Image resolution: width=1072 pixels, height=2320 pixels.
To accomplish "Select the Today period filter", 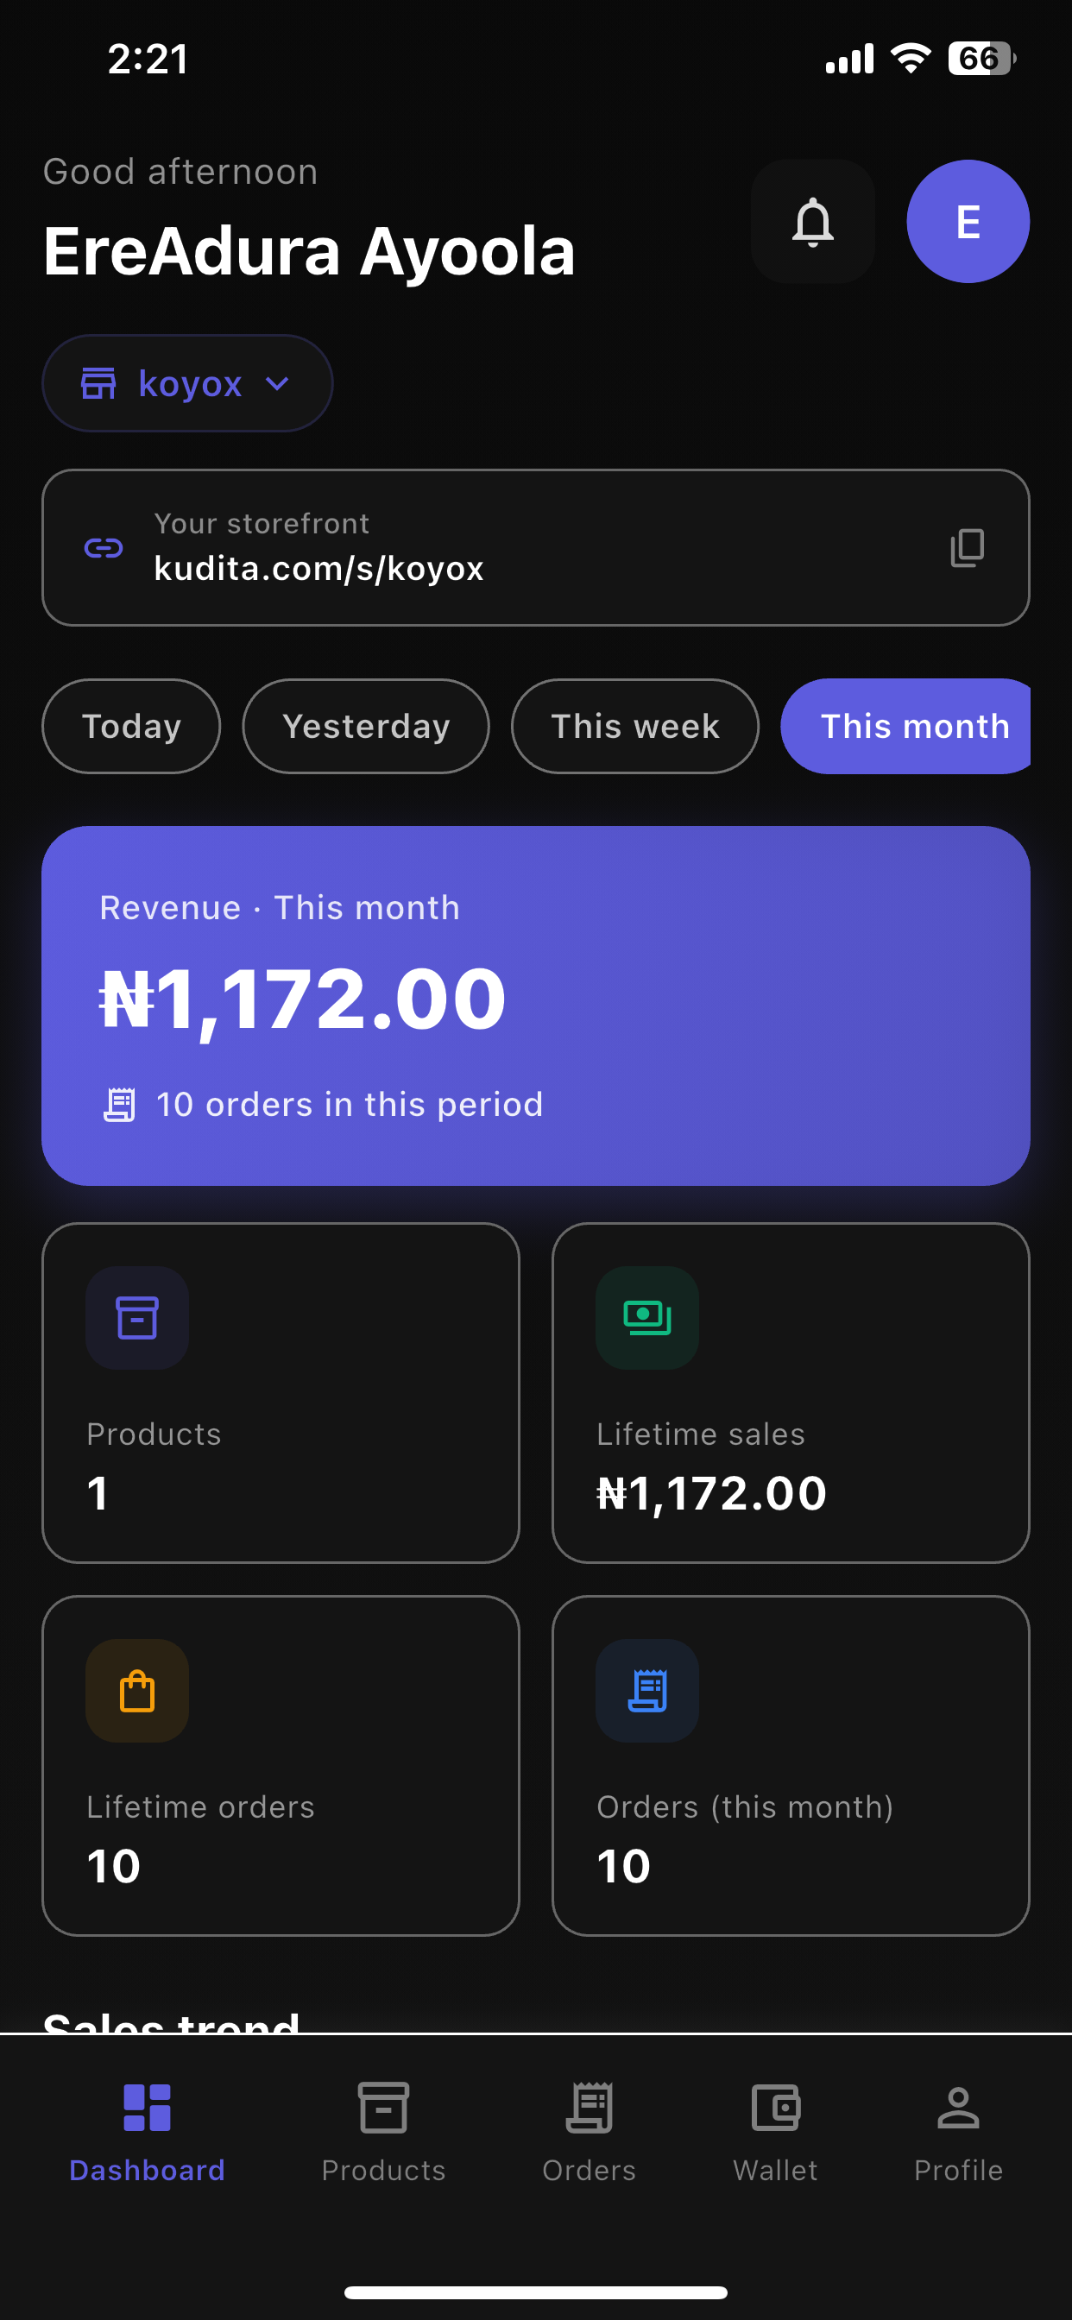I will tap(131, 726).
